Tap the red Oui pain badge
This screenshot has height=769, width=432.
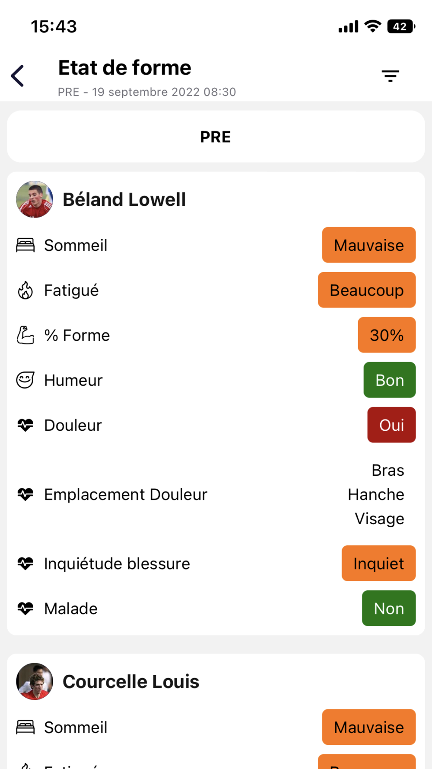click(391, 425)
